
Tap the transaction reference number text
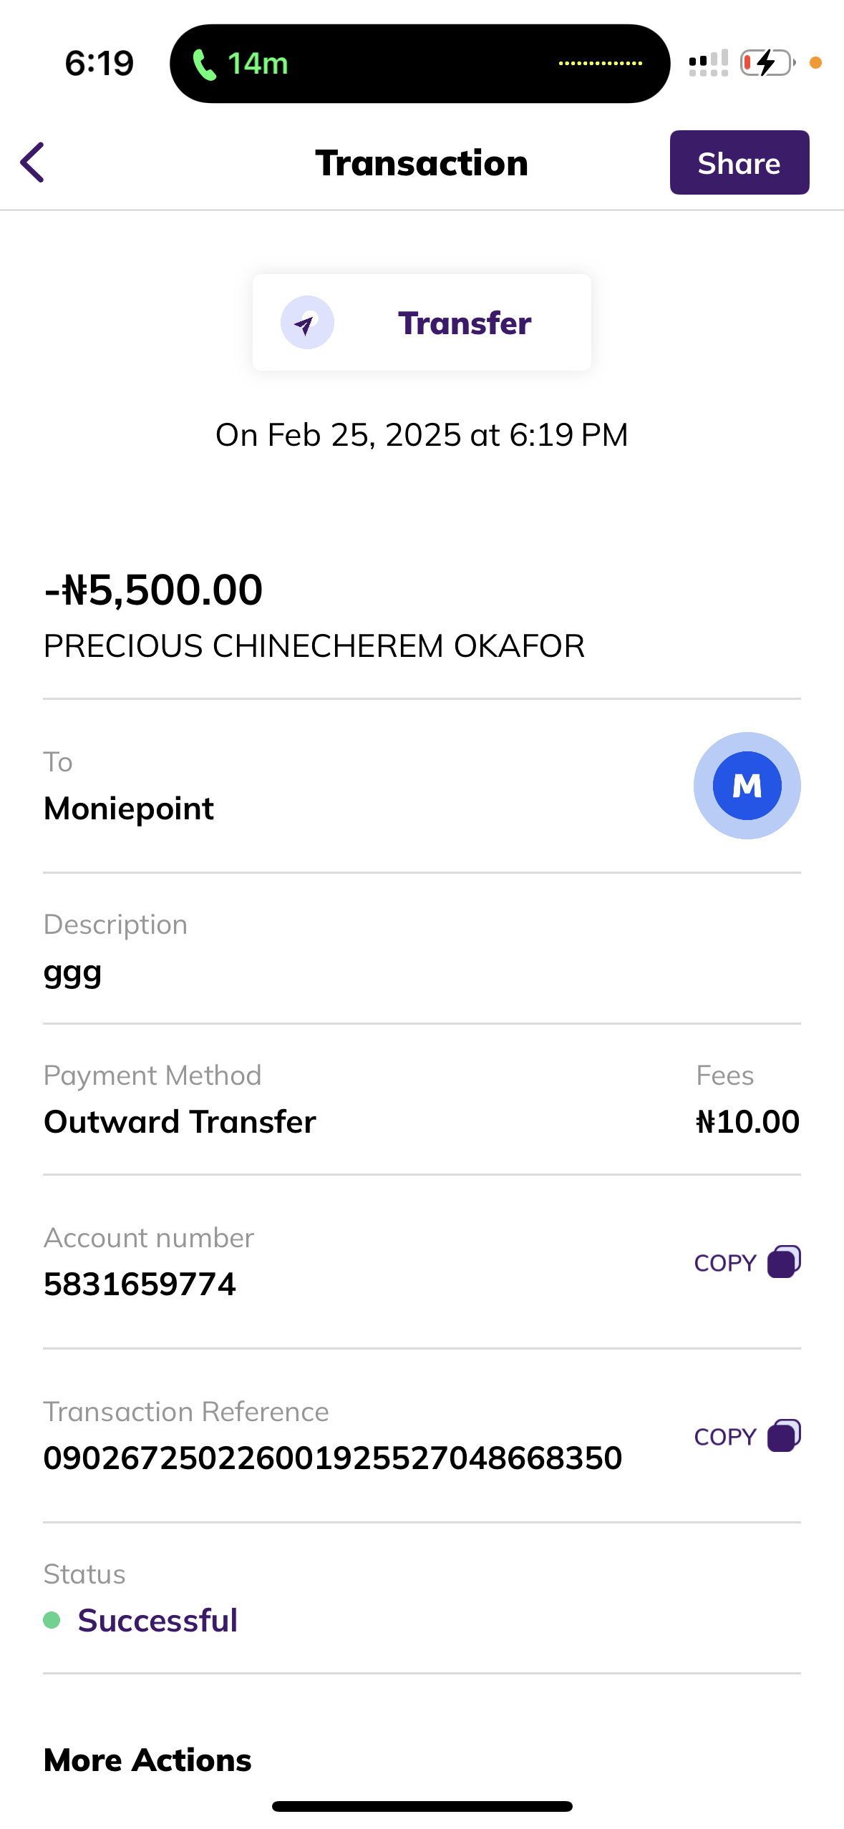click(333, 1458)
